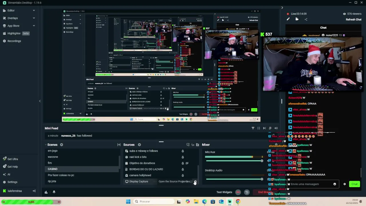Click Test Widgets

pyautogui.click(x=224, y=192)
